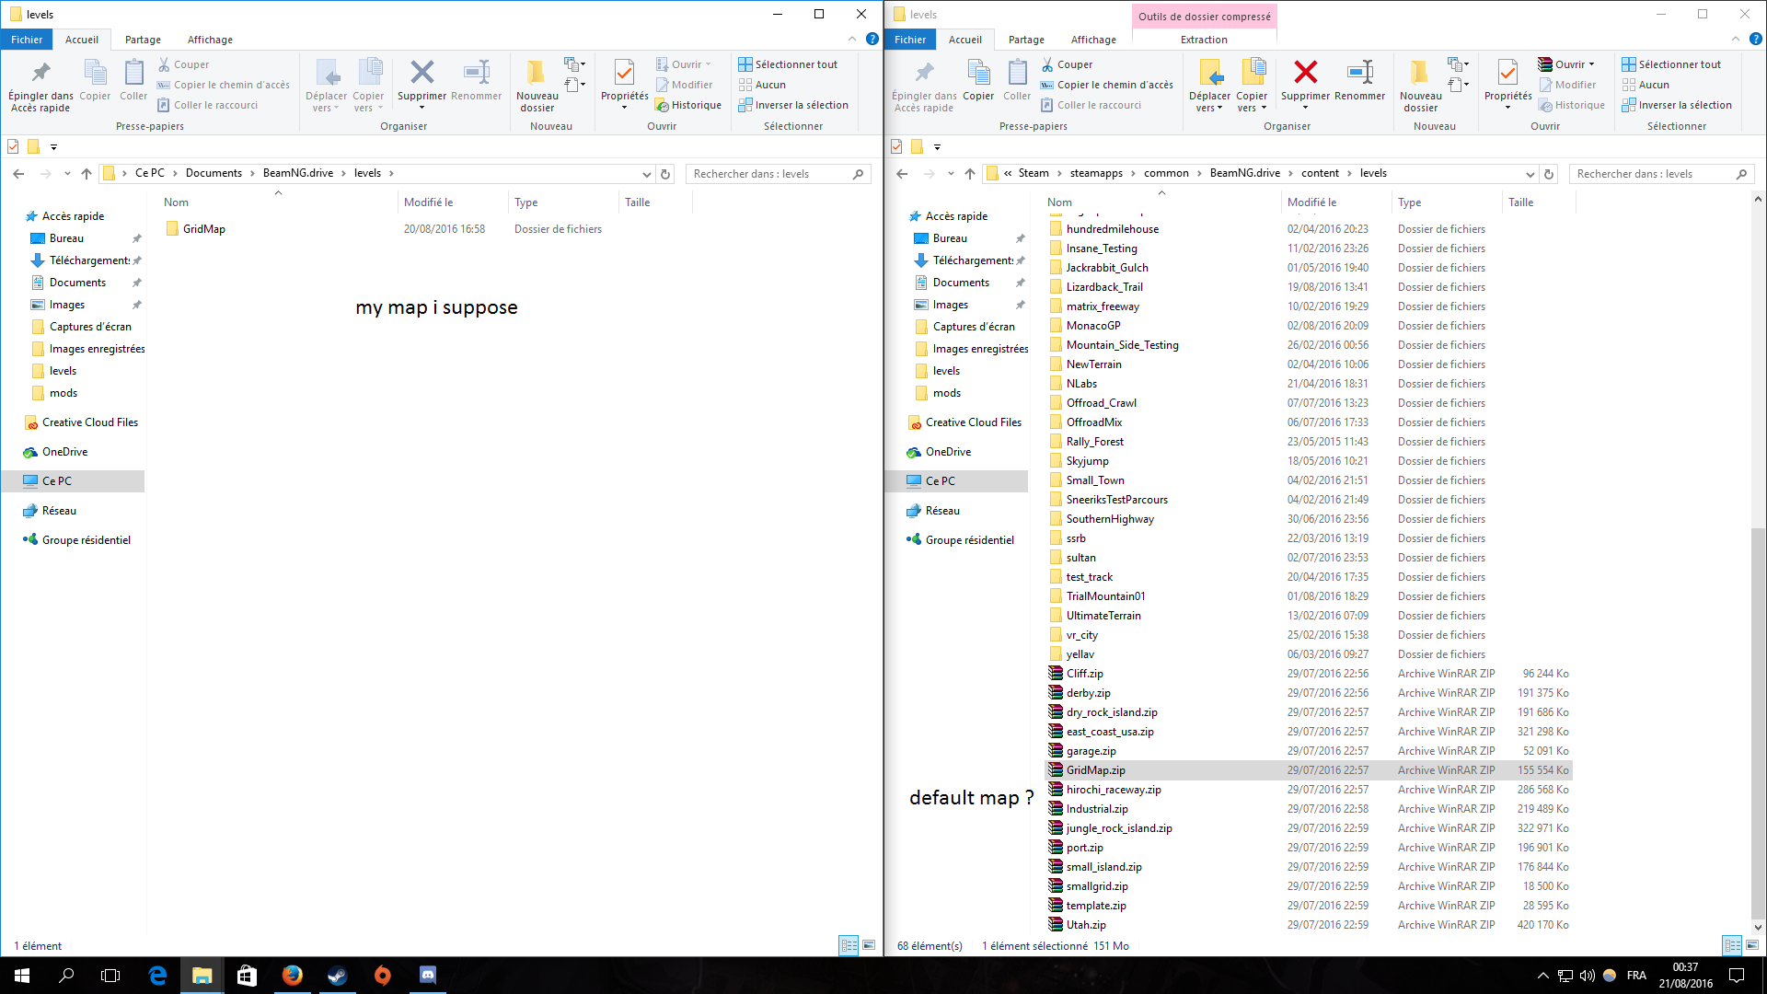Screen dimensions: 1767x994
Task: Click Déplacer vers icon in right window
Action: [1209, 72]
